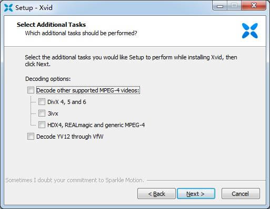Click the Setup - Xvid title text

point(34,8)
